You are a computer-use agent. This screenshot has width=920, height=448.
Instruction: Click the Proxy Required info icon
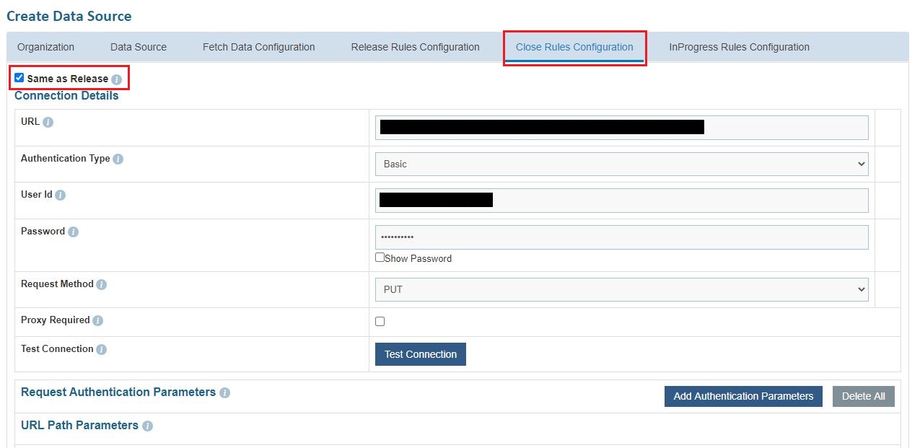point(98,320)
